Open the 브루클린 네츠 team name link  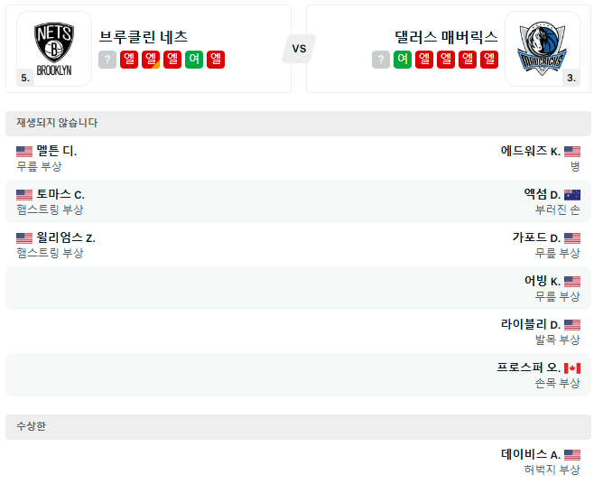click(x=144, y=37)
